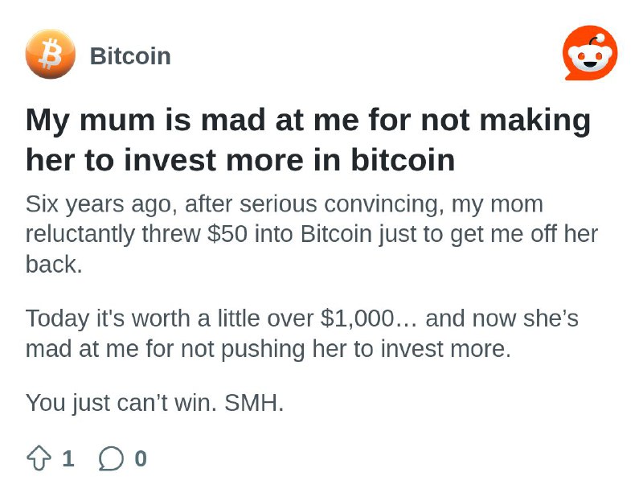Click the '$50' amount in the post
Screen dimensions: 643x501
[227, 234]
